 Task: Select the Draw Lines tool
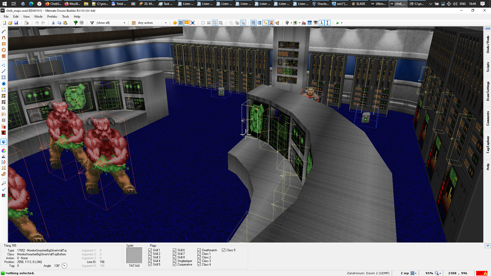[4, 32]
